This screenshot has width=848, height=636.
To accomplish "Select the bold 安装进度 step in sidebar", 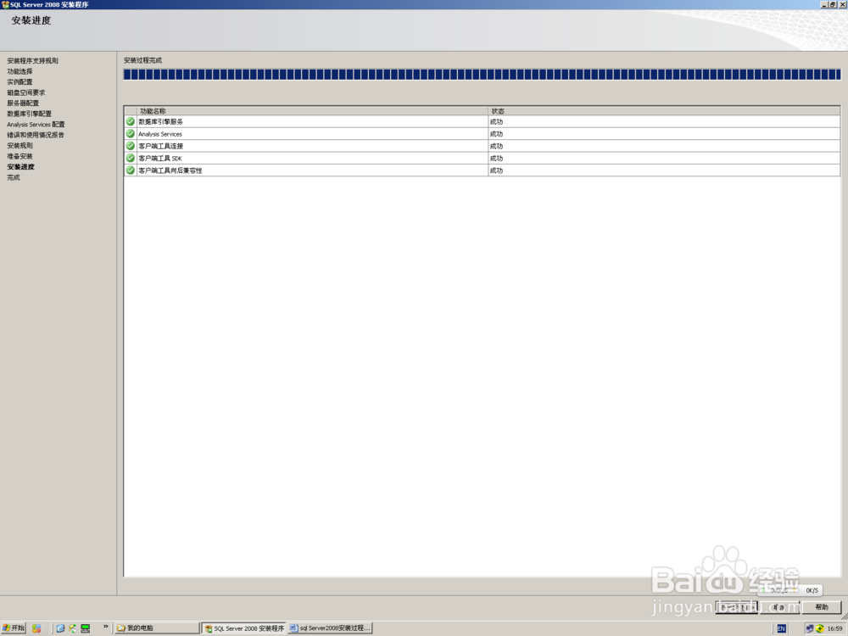I will point(20,166).
